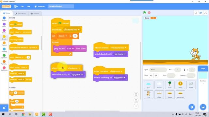Open backdrop dropdown in 'when backdrop switches to' block
The width and height of the screenshot is (209, 117).
click(x=33, y=47)
